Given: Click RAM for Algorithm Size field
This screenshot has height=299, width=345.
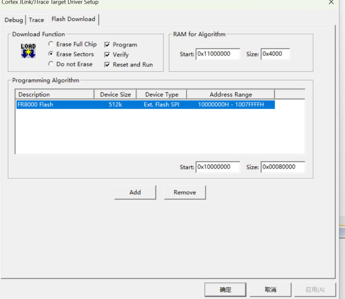Looking at the screenshot, I should [275, 54].
